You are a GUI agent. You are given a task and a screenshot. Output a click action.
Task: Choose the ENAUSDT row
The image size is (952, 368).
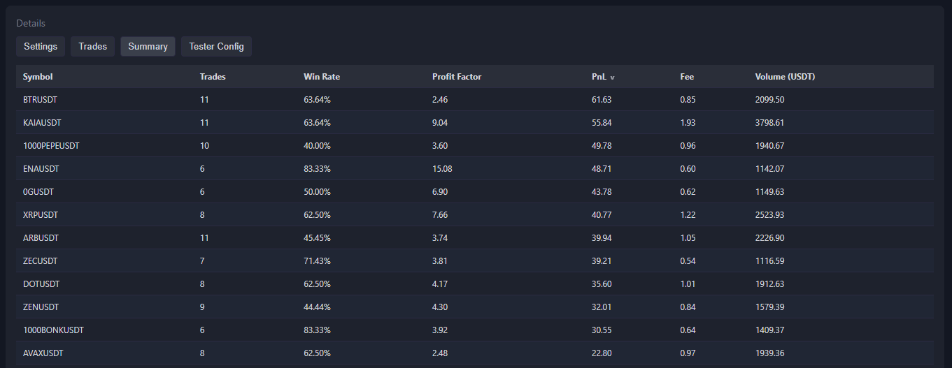[41, 169]
